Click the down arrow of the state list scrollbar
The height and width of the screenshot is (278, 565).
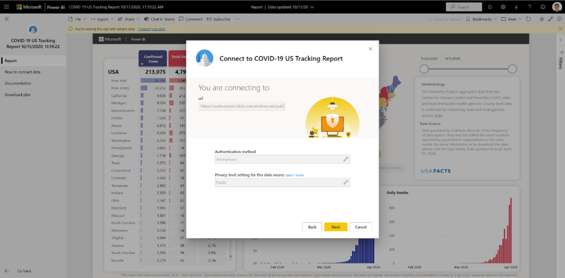[231, 256]
